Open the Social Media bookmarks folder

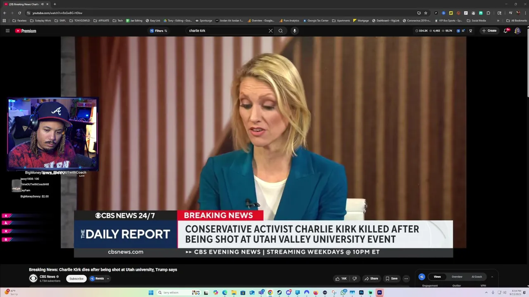(477, 21)
